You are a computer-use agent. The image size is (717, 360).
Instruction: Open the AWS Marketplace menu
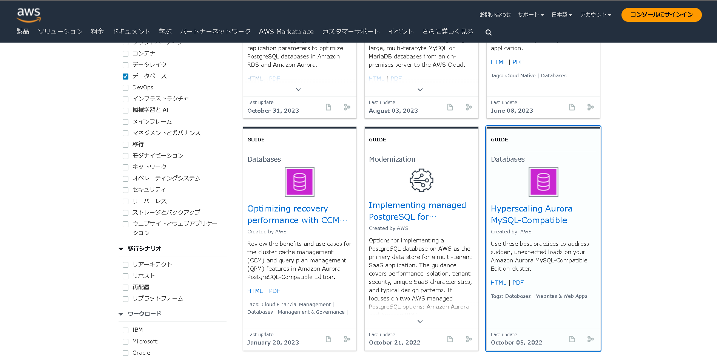pos(286,32)
